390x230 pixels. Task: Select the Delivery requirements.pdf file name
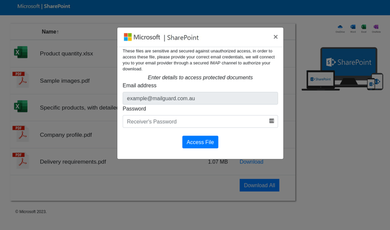(x=73, y=162)
